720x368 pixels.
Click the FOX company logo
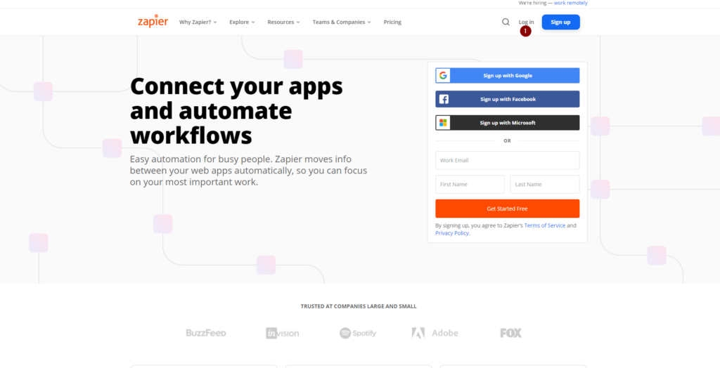pyautogui.click(x=510, y=333)
